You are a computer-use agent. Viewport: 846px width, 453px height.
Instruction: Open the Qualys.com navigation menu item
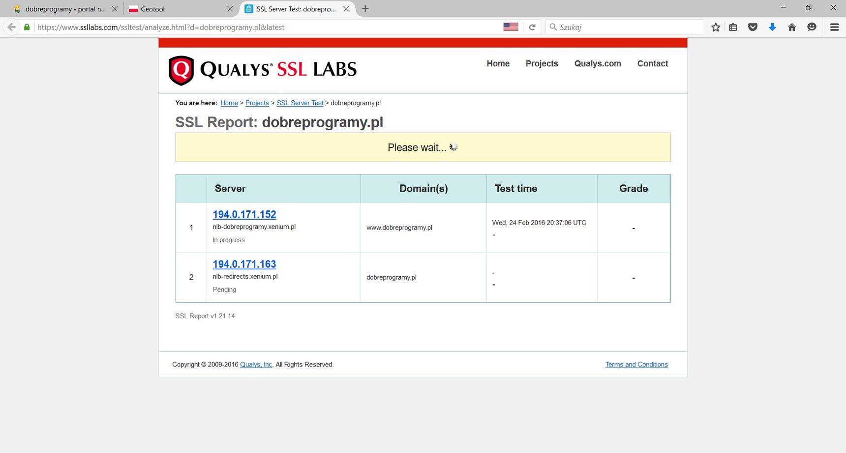point(598,63)
